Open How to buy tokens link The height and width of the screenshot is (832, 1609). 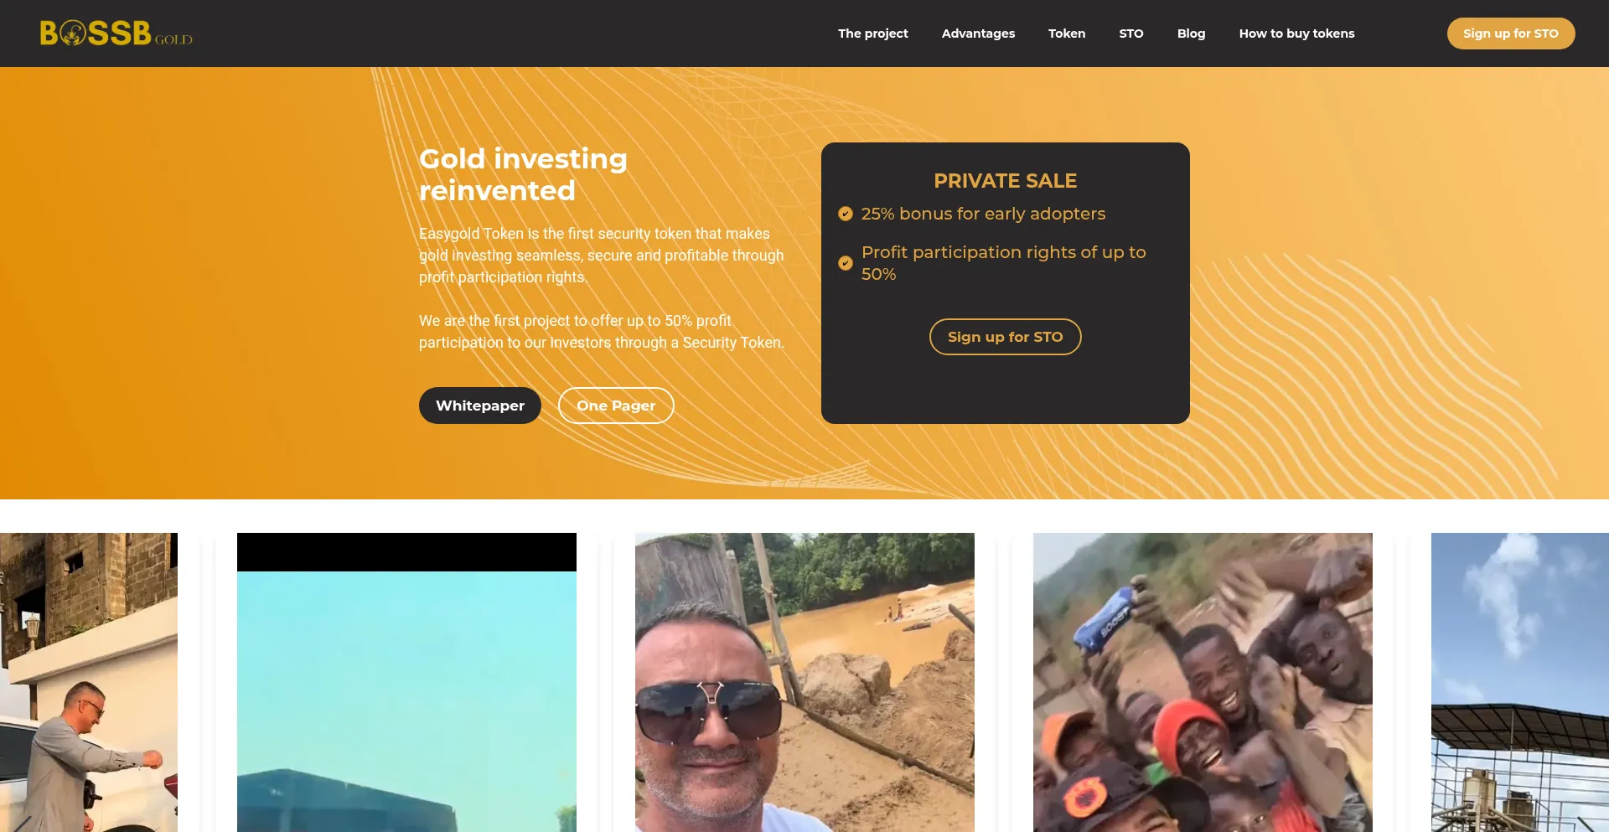point(1296,34)
